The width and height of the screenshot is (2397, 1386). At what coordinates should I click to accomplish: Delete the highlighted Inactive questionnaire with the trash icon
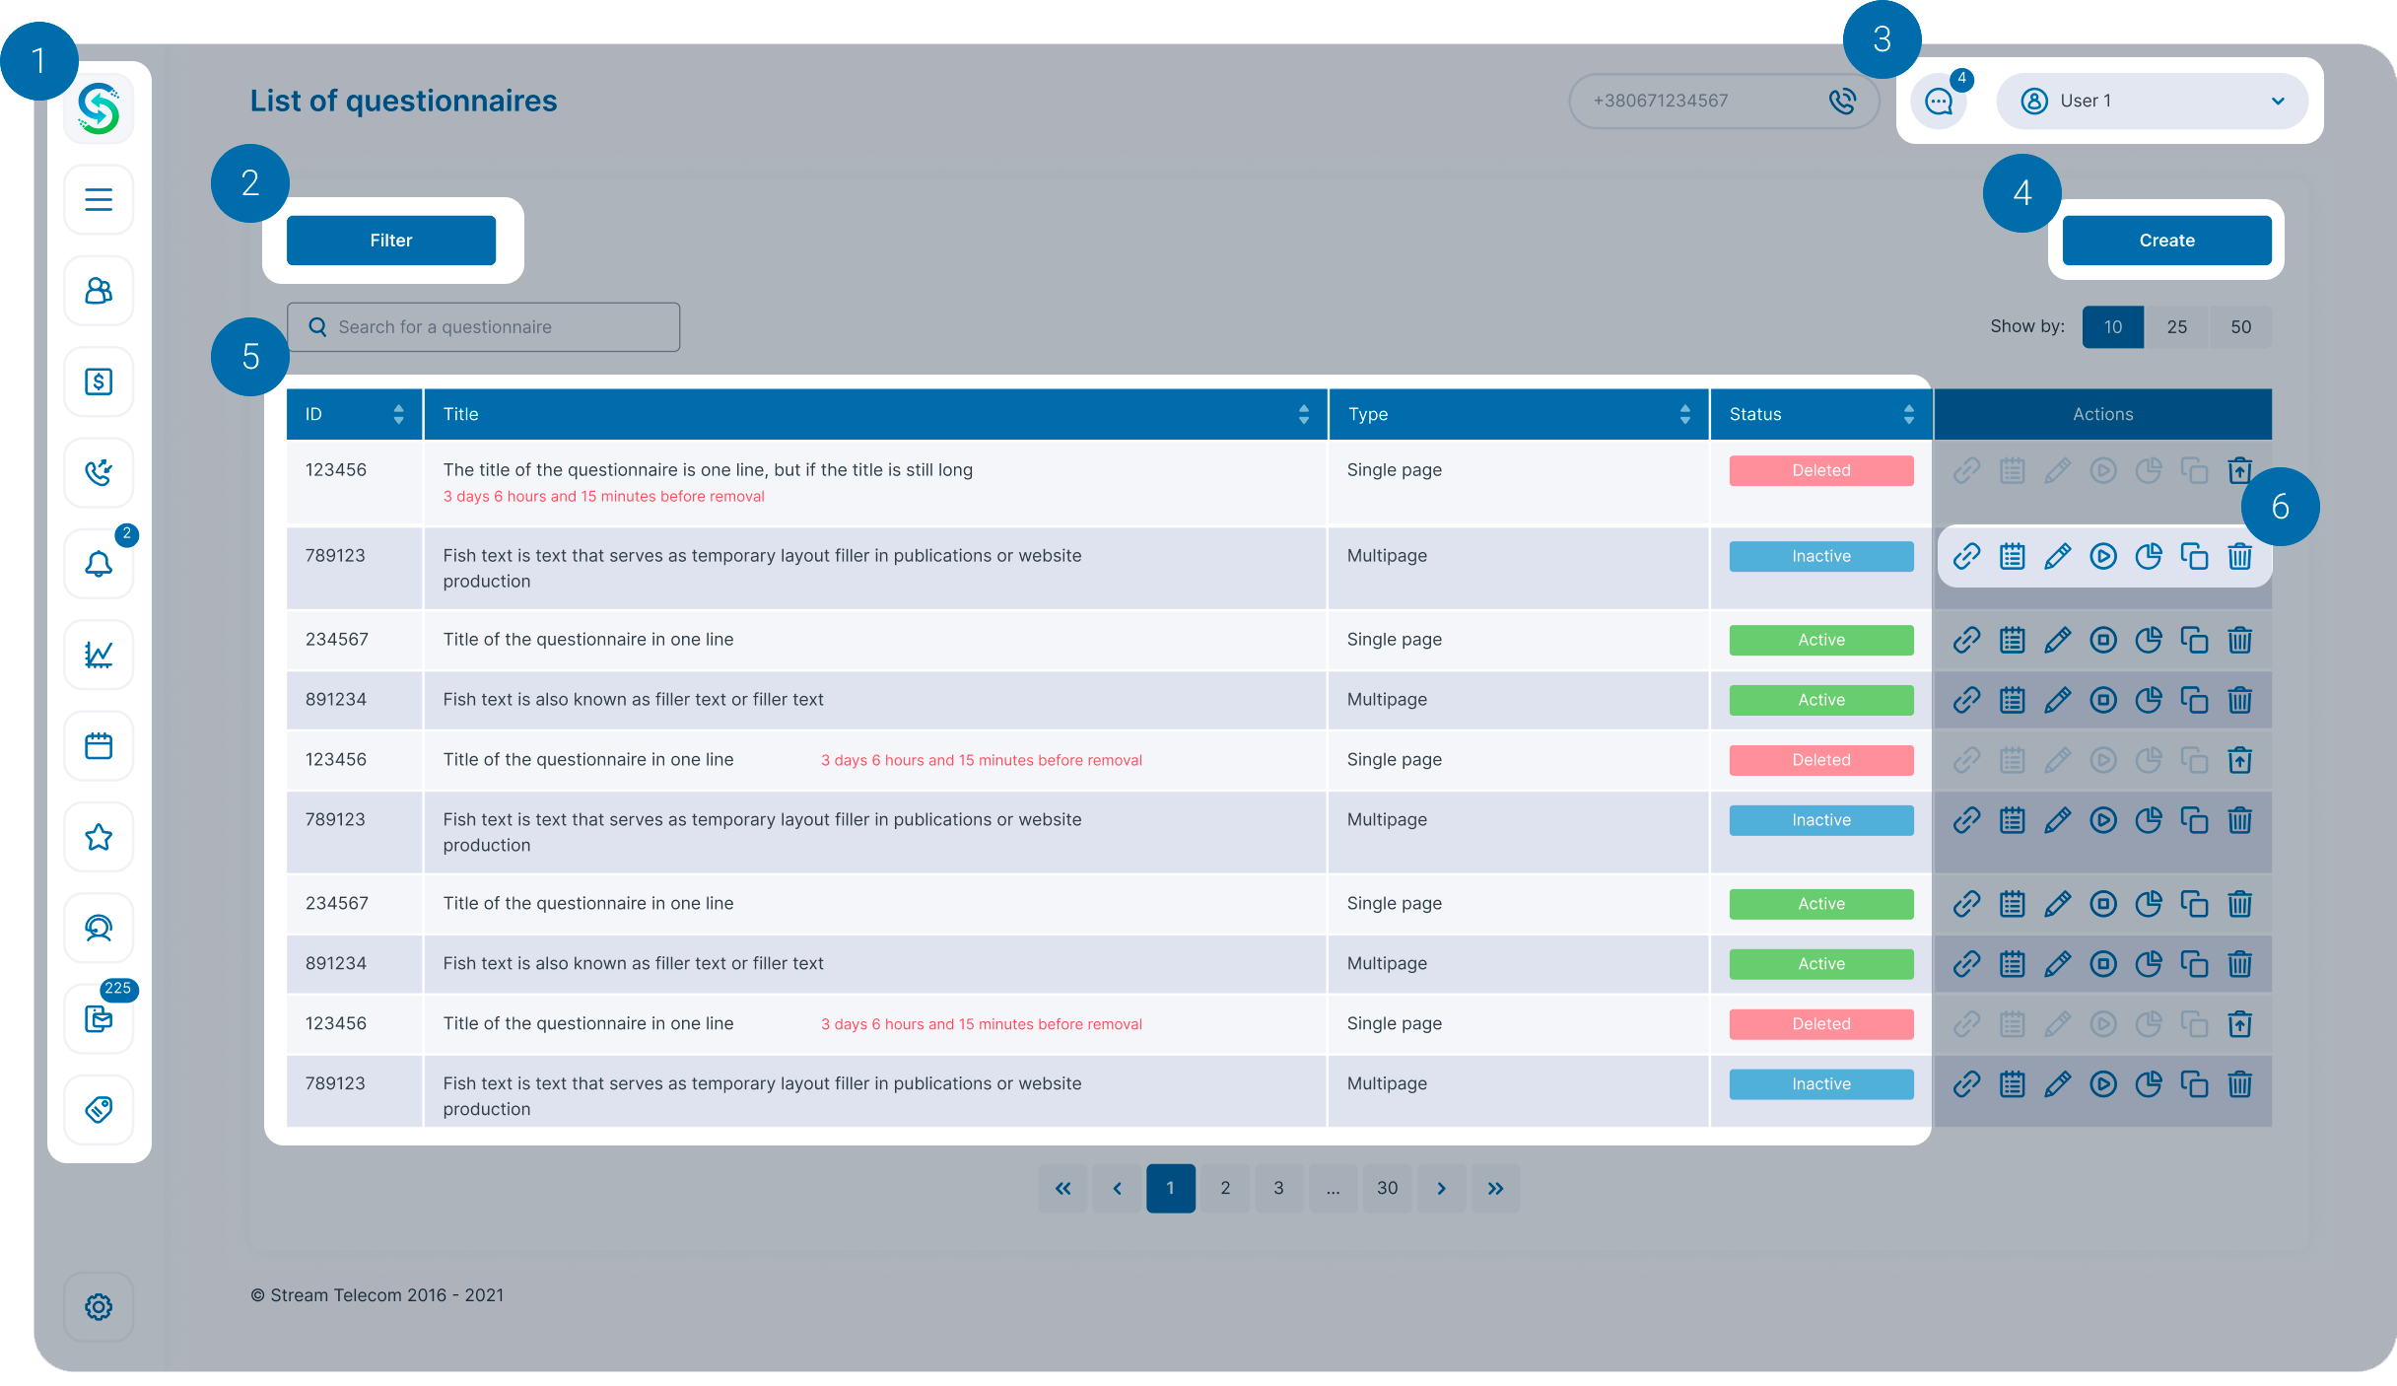[x=2239, y=556]
